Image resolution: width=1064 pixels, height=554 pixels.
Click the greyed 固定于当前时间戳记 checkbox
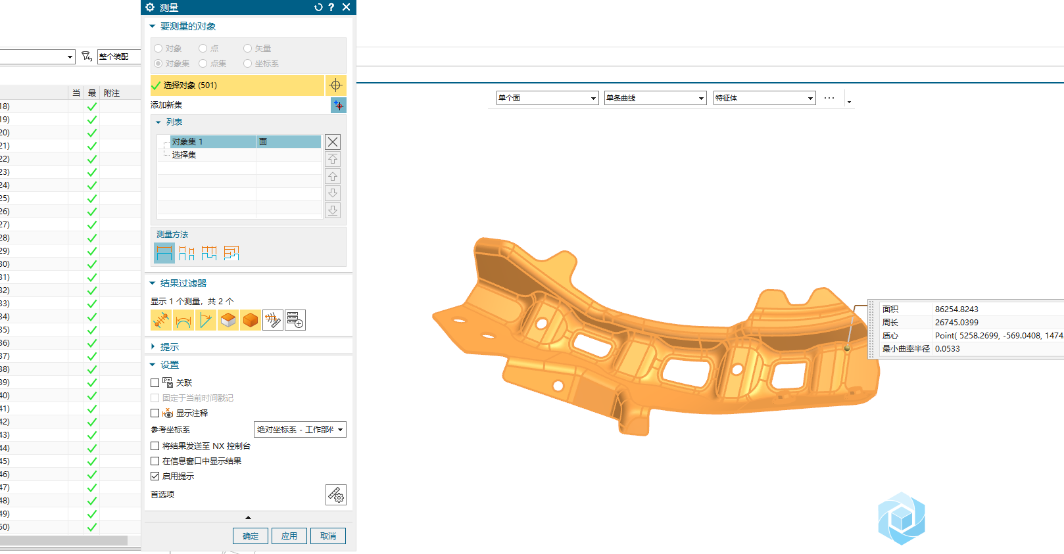click(155, 398)
